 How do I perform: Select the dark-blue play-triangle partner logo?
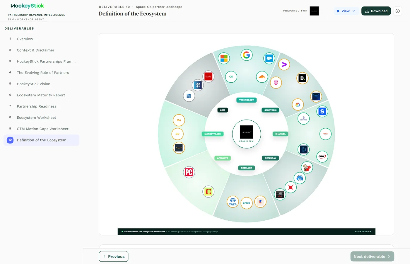304,149
